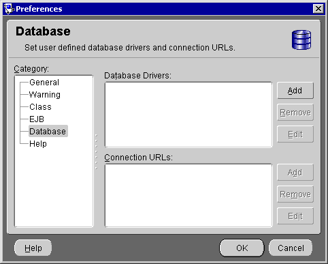328x264 pixels.
Task: Add a new database driver
Action: click(x=295, y=91)
